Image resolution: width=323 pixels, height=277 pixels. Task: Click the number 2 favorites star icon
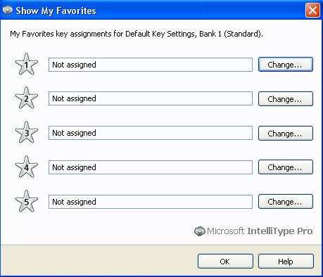pyautogui.click(x=26, y=98)
